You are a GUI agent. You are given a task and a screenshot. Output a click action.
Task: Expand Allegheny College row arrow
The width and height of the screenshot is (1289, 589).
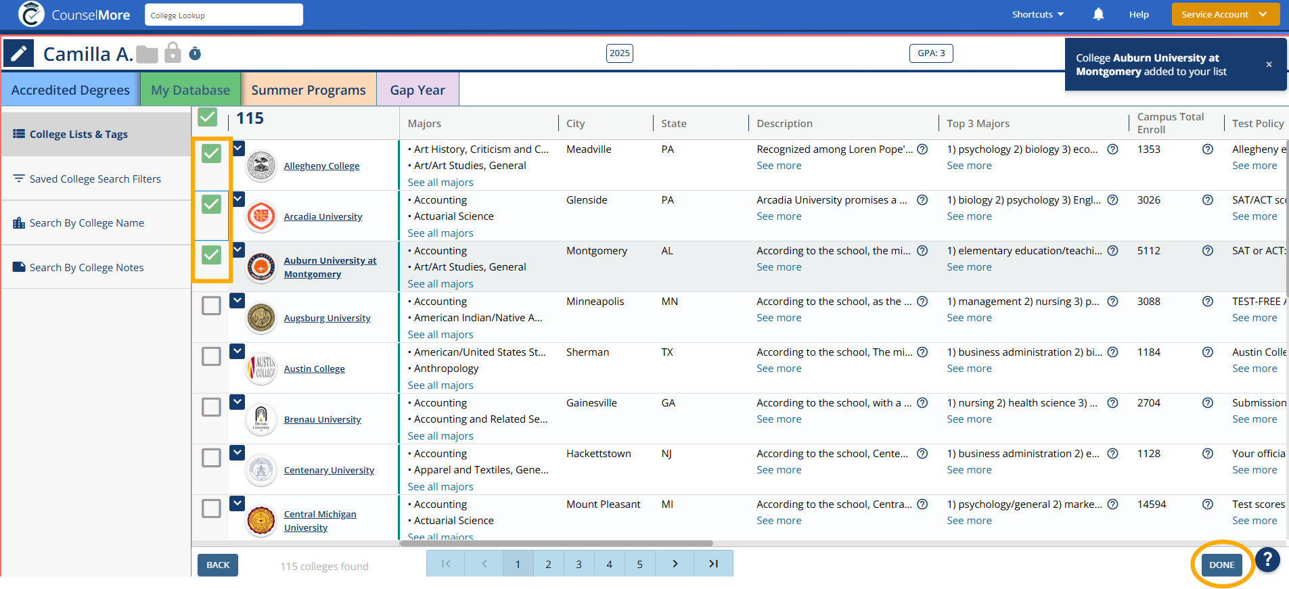238,148
